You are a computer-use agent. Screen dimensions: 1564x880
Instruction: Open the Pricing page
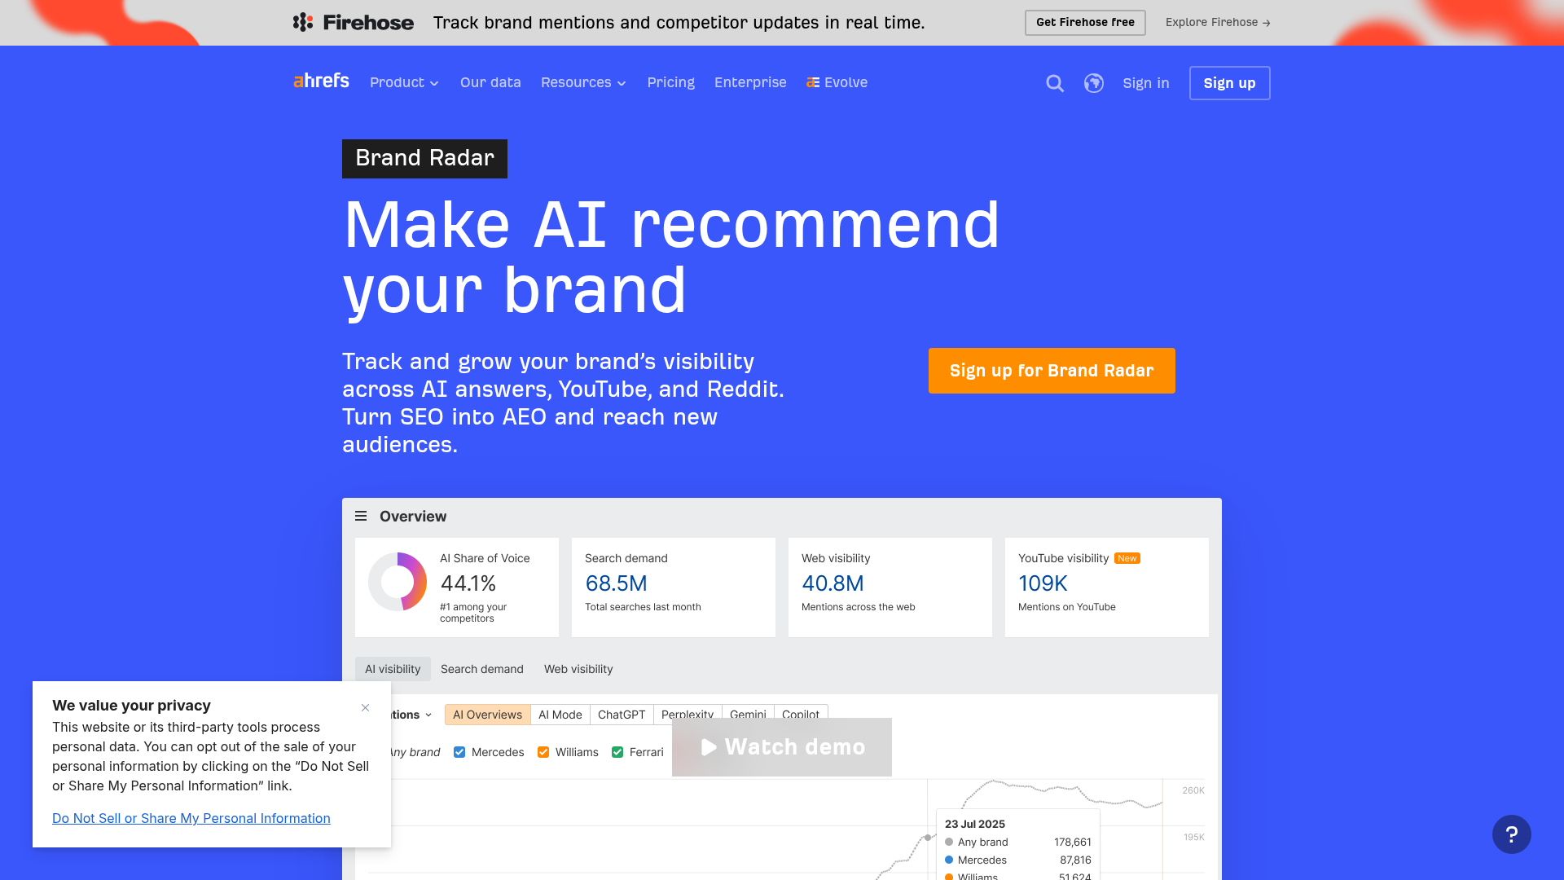point(671,82)
